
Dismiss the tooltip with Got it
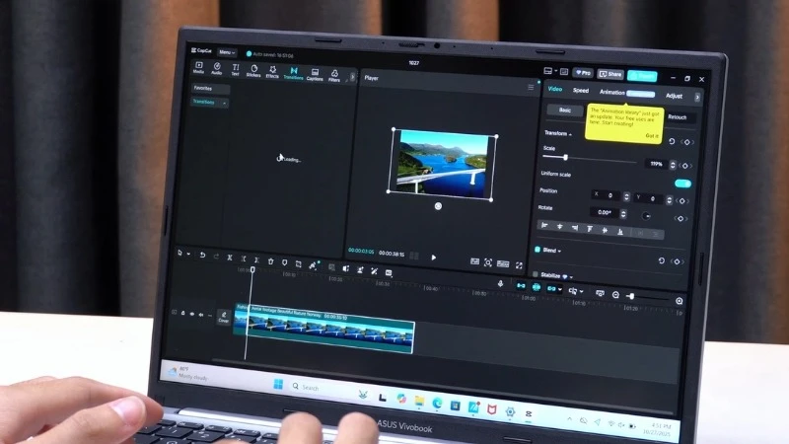coord(652,136)
